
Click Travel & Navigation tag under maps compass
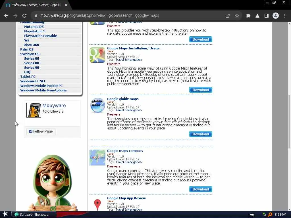[128, 162]
